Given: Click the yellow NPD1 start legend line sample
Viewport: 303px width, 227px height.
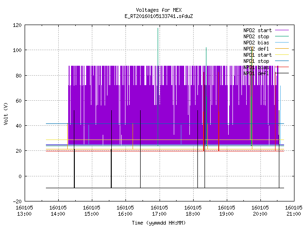Looking at the screenshot, I should click(282, 55).
